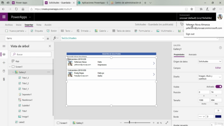Click the fit-to-window expand icon
The height and width of the screenshot is (126, 224).
coord(167,123)
